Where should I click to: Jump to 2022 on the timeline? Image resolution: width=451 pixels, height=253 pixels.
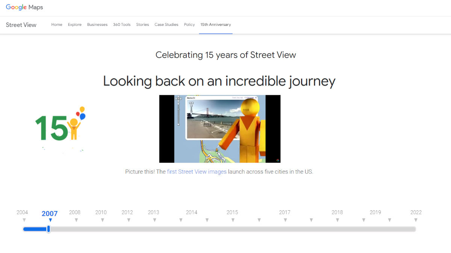click(416, 212)
